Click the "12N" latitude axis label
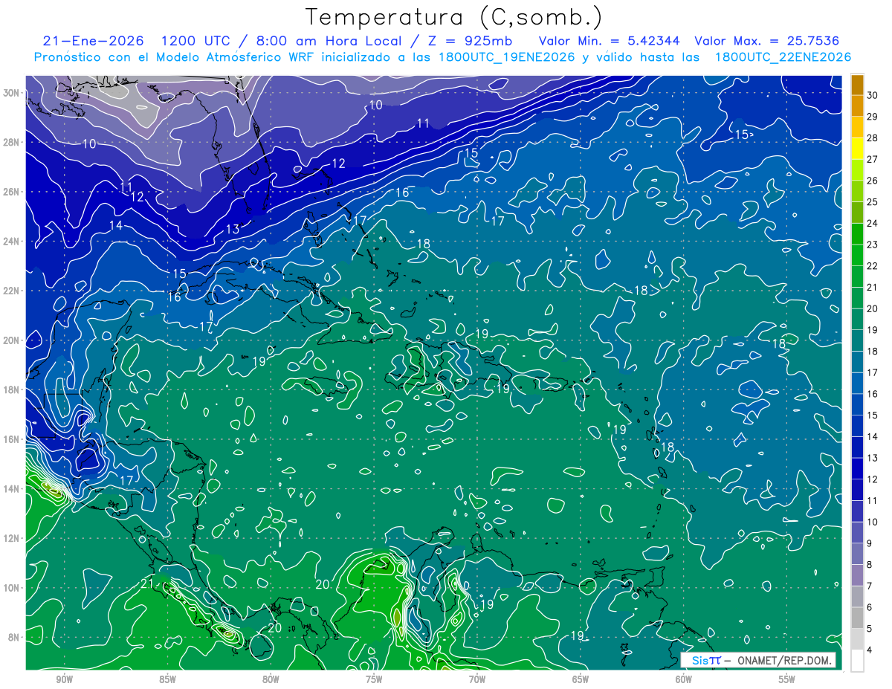 [x=13, y=538]
